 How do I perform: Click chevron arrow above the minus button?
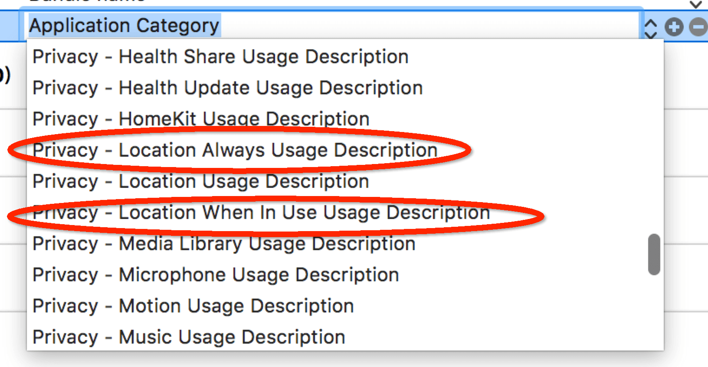pyautogui.click(x=696, y=4)
